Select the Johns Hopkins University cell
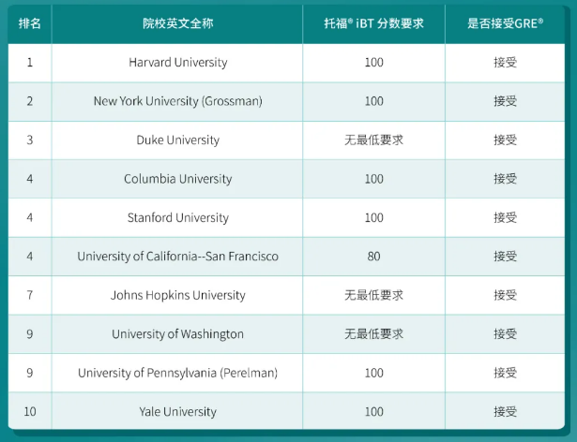 [177, 295]
